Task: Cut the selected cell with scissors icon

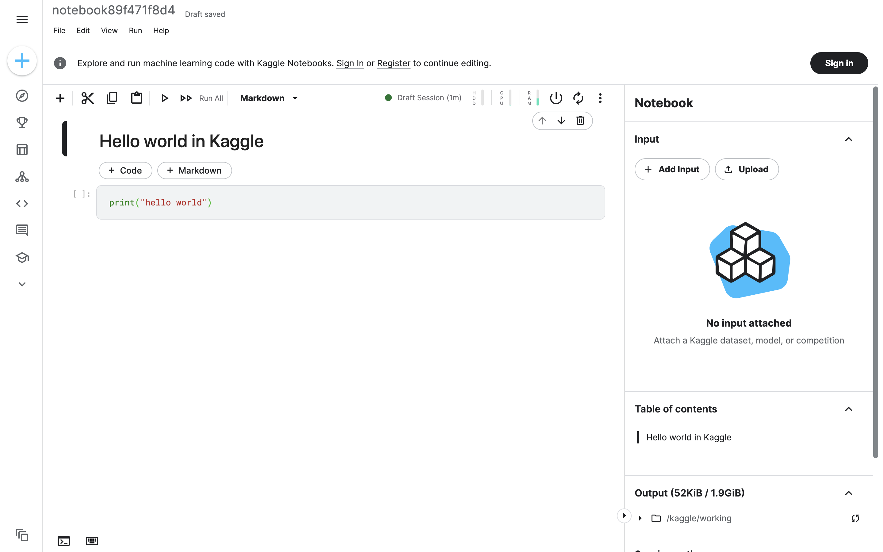Action: (88, 98)
